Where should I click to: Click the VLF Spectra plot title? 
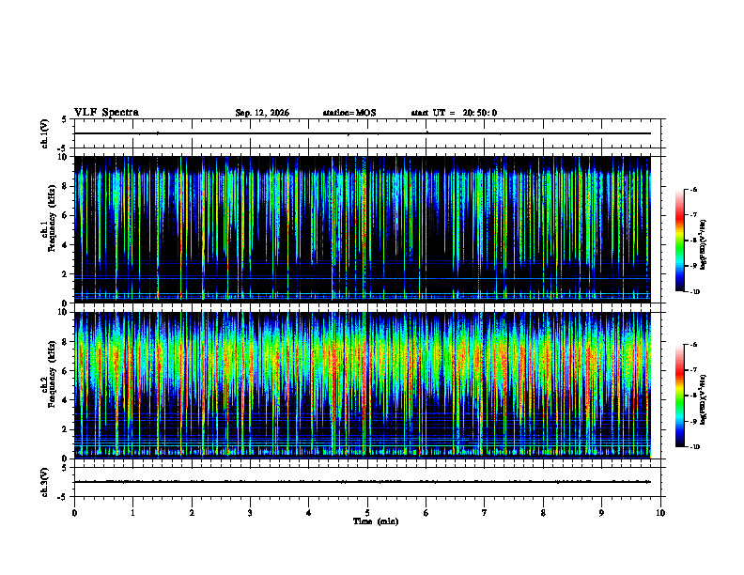tap(106, 113)
